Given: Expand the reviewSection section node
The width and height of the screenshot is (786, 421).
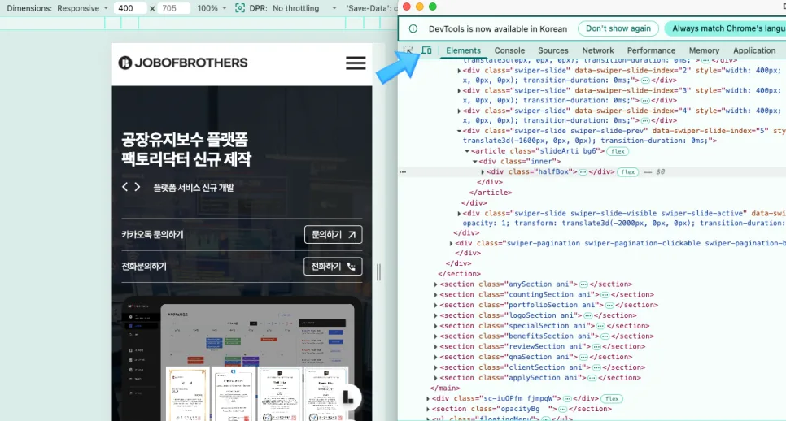Looking at the screenshot, I should point(435,346).
